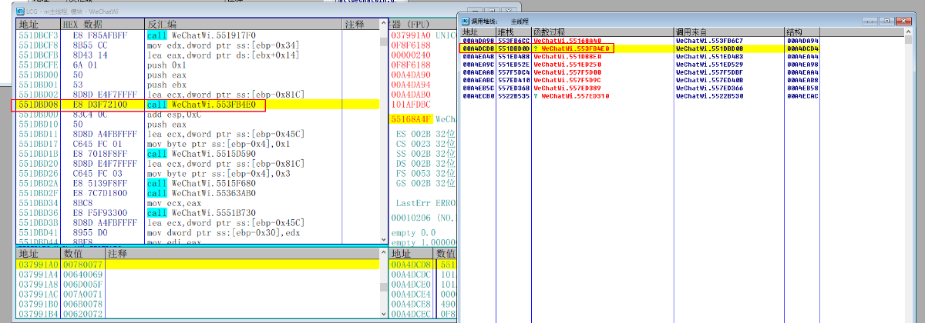Click the call stack window title icon
The width and height of the screenshot is (925, 323).
(x=467, y=20)
